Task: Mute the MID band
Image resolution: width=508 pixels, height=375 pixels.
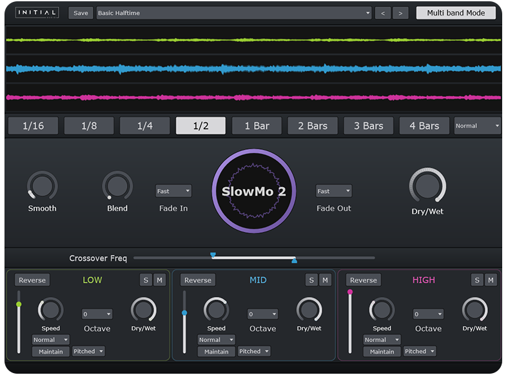Action: [x=325, y=279]
